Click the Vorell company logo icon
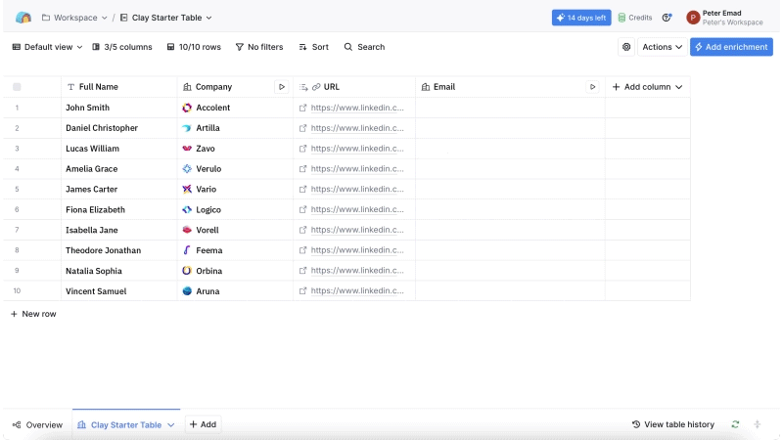783x440 pixels. (187, 230)
